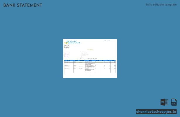Image resolution: width=180 pixels, height=117 pixels.
Task: Click the PDF file format icon
Action: pos(174,102)
